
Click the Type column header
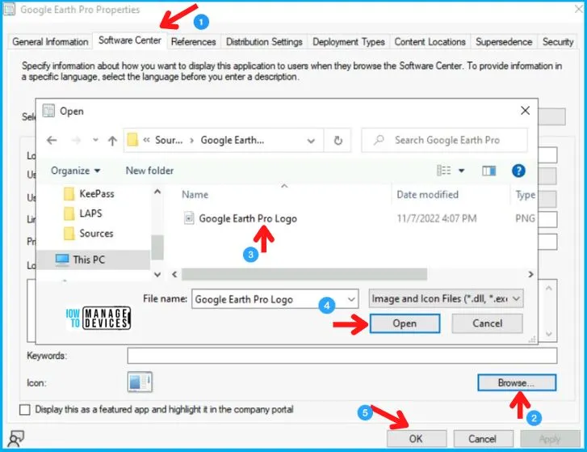point(525,195)
